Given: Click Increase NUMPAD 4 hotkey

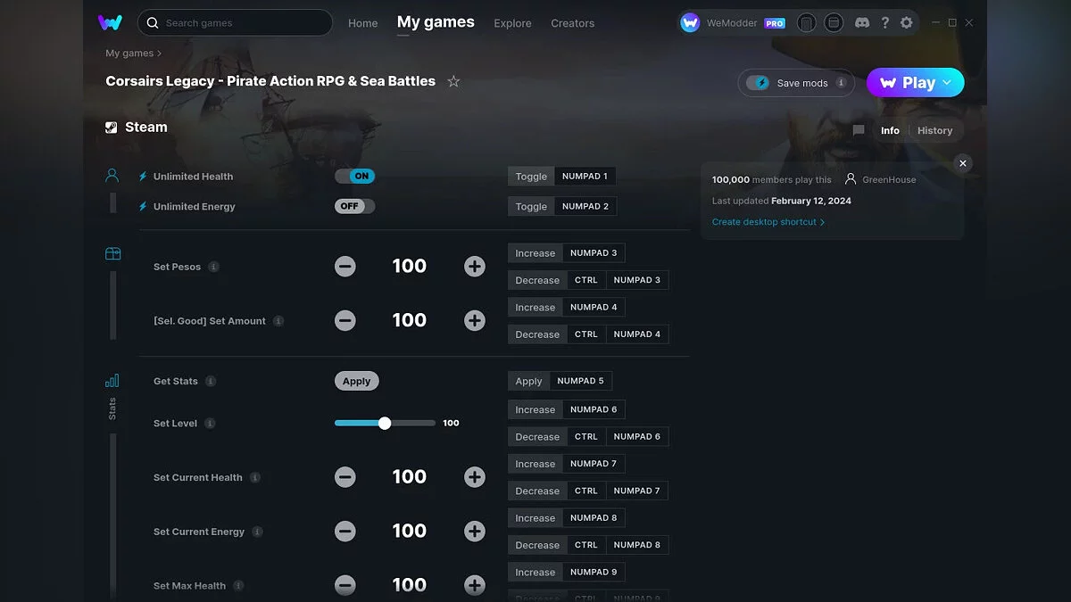Looking at the screenshot, I should click(x=567, y=307).
